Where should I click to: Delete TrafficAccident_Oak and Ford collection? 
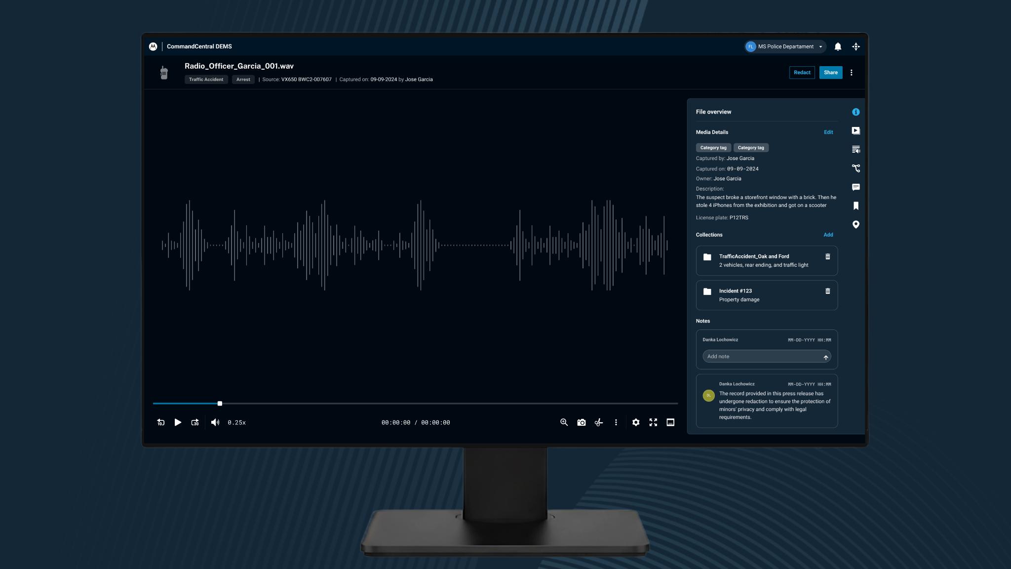click(x=827, y=256)
